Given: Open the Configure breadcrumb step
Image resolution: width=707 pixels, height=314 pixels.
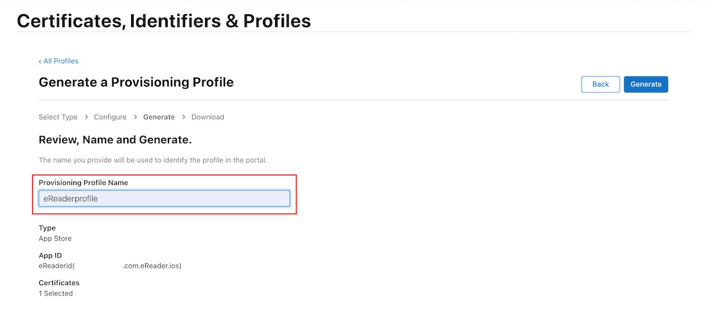Looking at the screenshot, I should click(111, 117).
